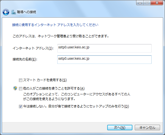Screen dimensions: 165x135
Task: Click the blue instruction heading text
Action: coord(55,25)
